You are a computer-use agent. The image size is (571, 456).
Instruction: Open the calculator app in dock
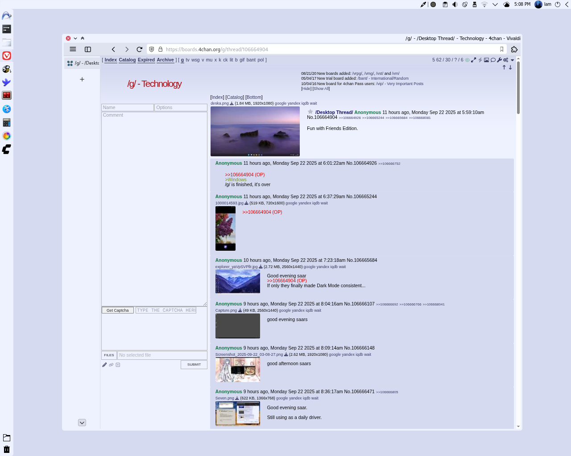tap(7, 122)
